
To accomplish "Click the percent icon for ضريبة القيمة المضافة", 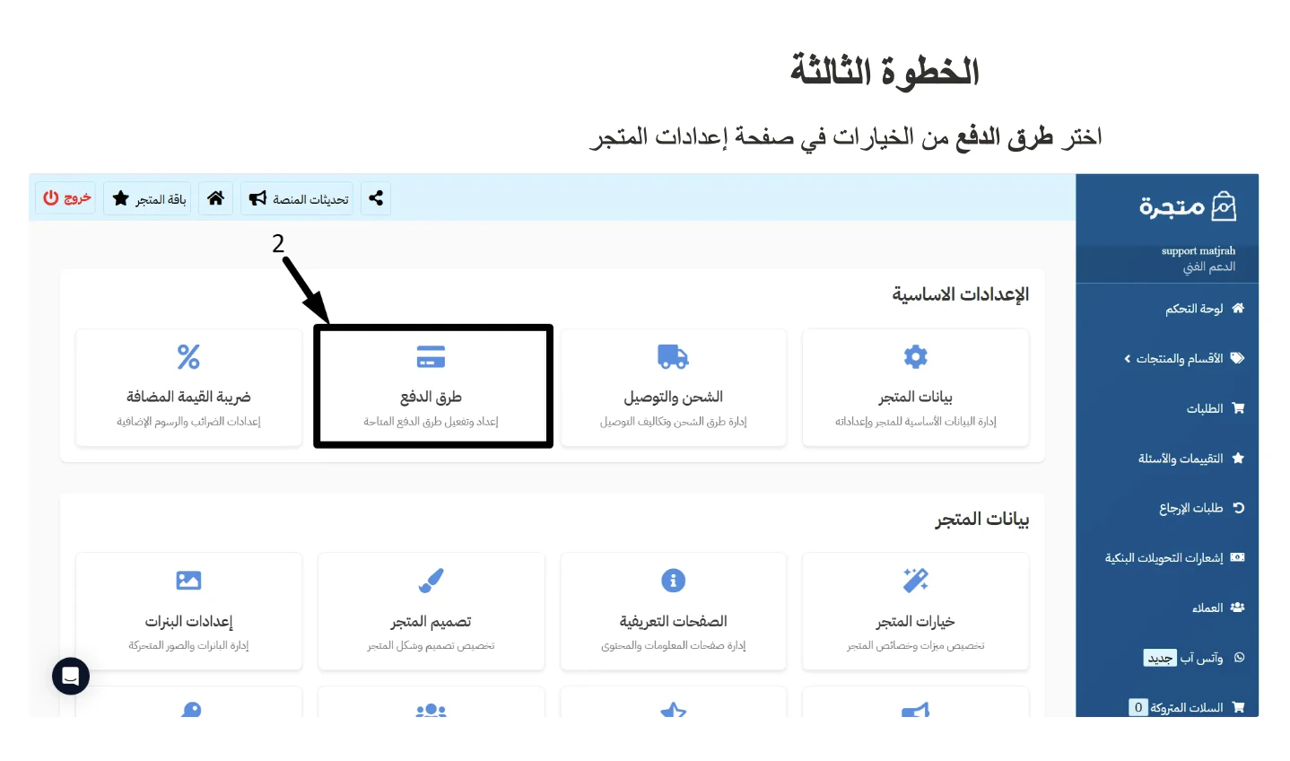I will click(x=189, y=357).
